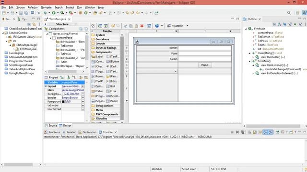Switch to the Source tab

[51, 126]
